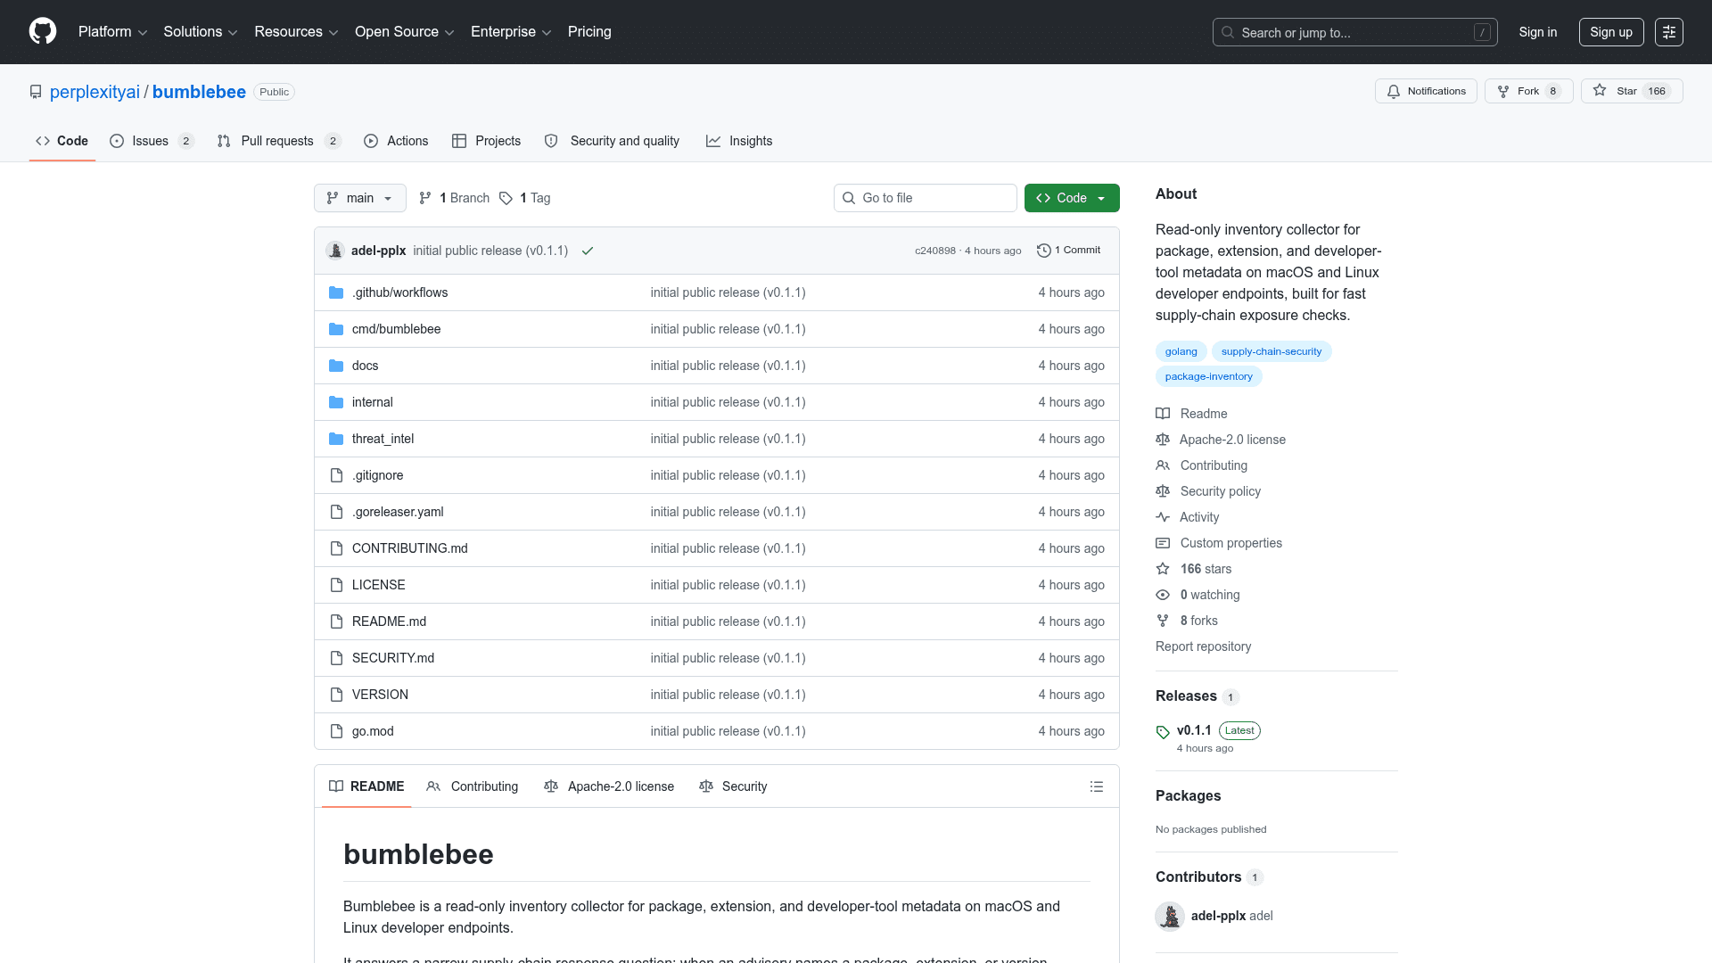Open the Insights tab

pyautogui.click(x=739, y=141)
